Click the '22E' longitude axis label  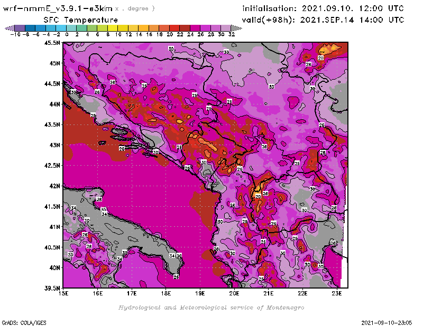(302, 293)
